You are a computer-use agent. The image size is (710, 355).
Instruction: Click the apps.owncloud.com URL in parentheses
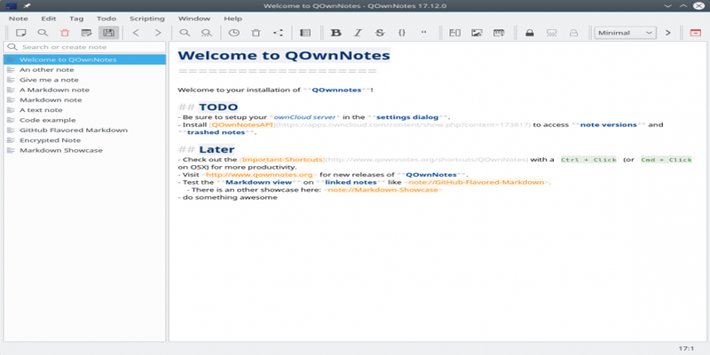click(x=403, y=124)
